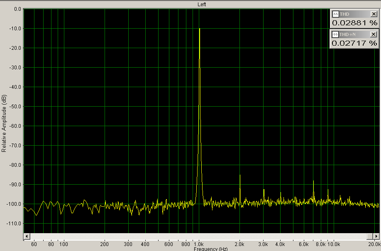The width and height of the screenshot is (381, 251).
Task: Click the horizontal scrollbar thumb at the right end
Action: (370, 236)
